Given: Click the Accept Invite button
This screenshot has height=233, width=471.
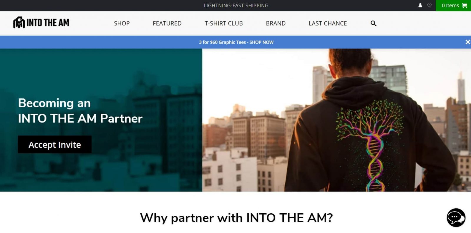Looking at the screenshot, I should [x=55, y=145].
